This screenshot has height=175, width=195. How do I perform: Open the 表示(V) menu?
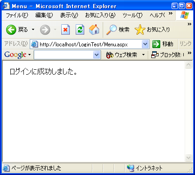(69, 15)
